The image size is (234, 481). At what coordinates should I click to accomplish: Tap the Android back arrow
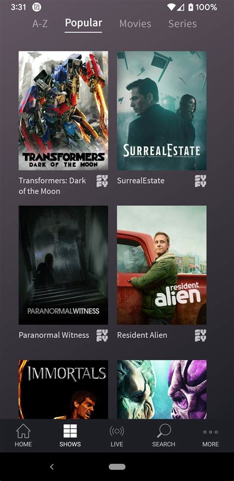(x=52, y=467)
